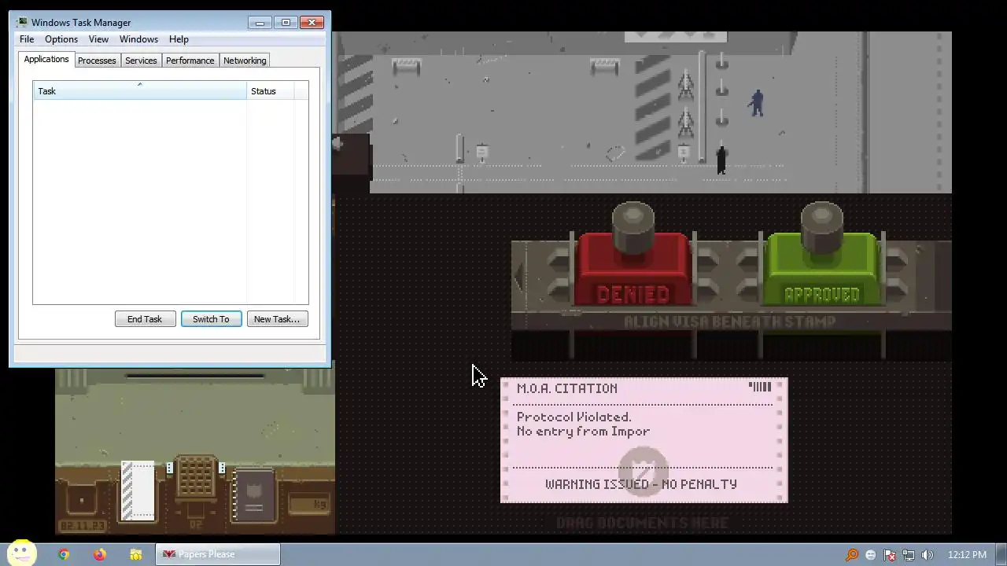Click the WARNING ISSUED - NO PENALTY text
Viewport: 1007px width, 566px height.
click(x=641, y=484)
